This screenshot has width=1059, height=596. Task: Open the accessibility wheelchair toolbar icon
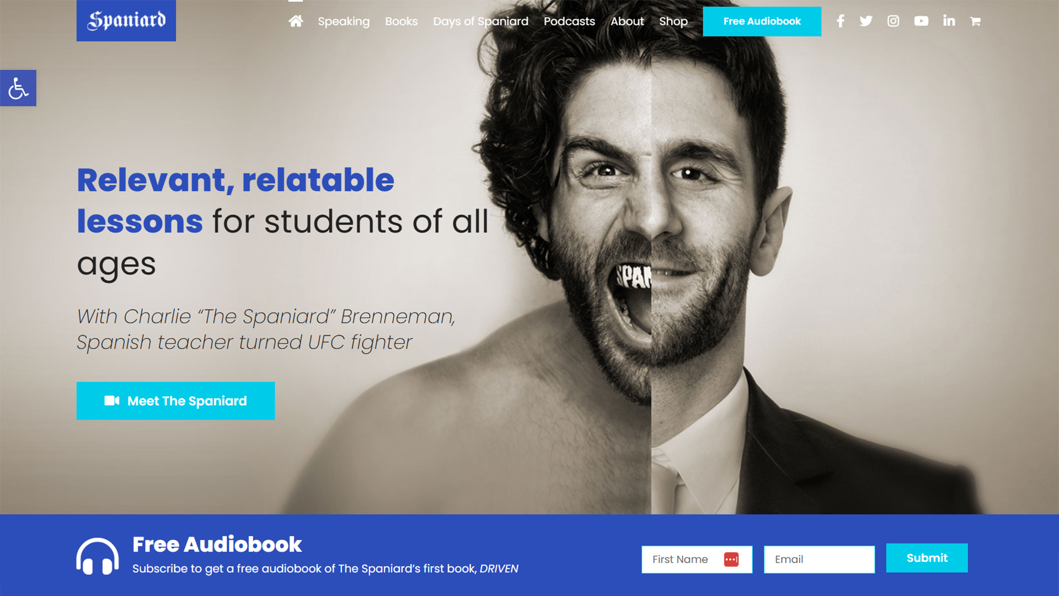[18, 88]
